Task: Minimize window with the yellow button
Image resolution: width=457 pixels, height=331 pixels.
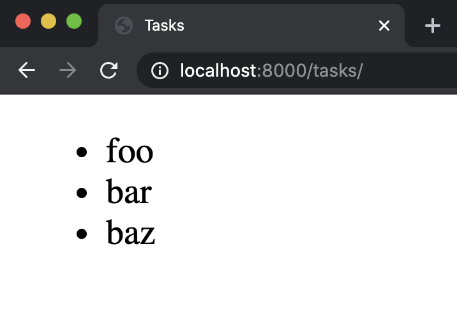Action: coord(49,21)
